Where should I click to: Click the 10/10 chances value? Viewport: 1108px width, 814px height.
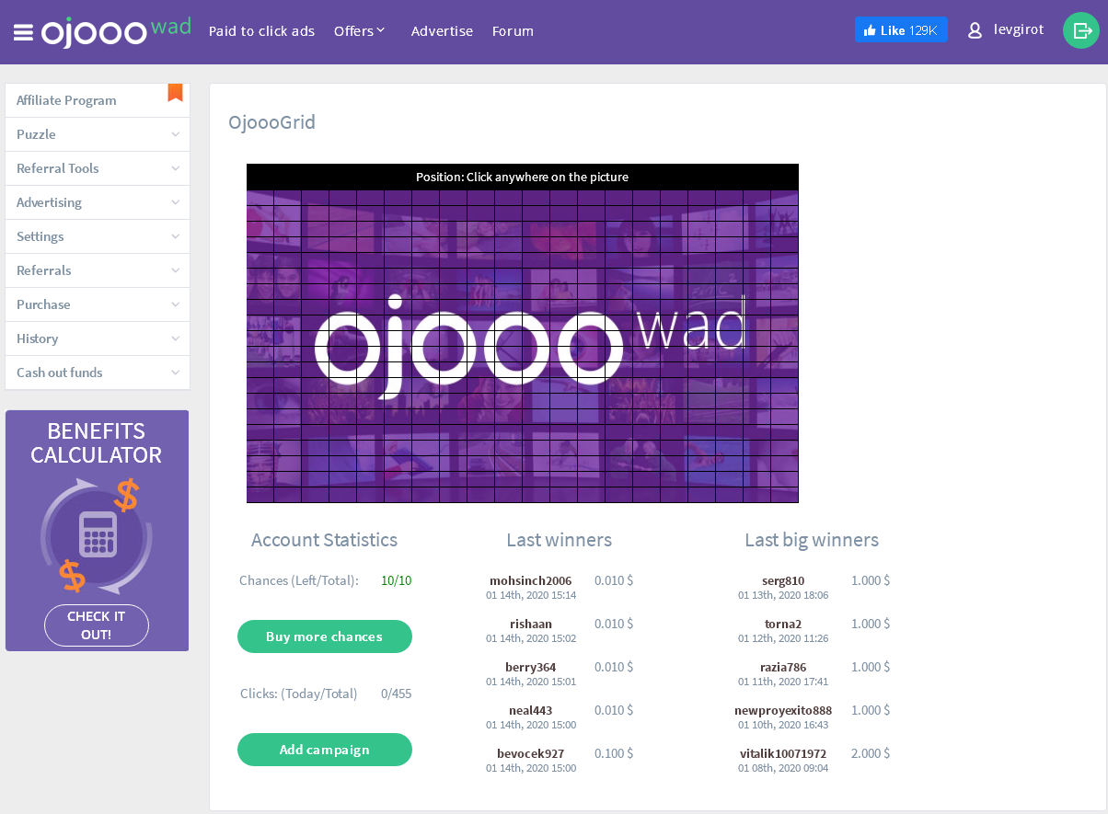click(397, 580)
